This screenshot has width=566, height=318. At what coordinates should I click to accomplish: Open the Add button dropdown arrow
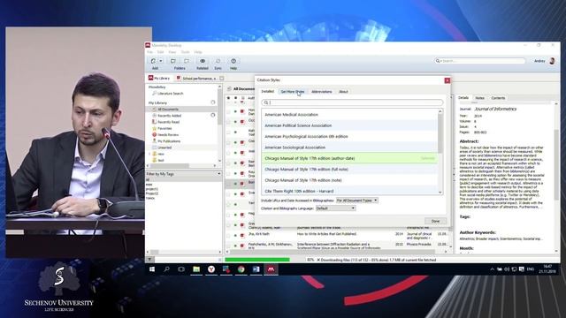point(161,61)
